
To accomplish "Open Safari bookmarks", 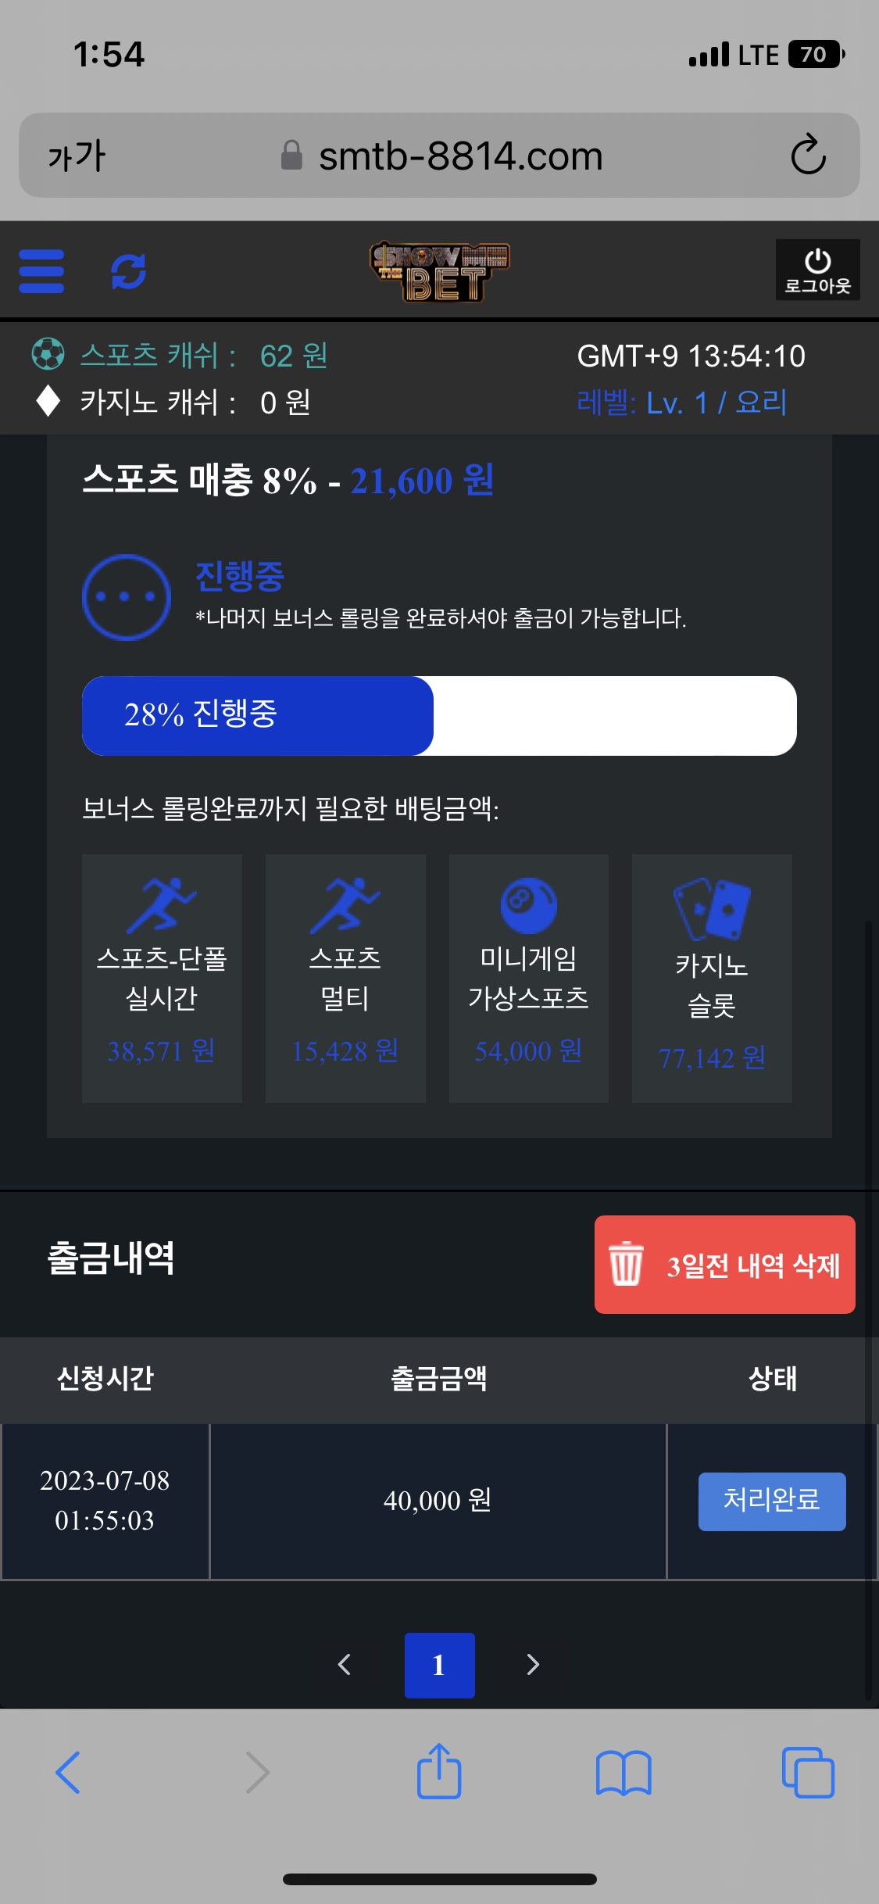I will coord(623,1772).
